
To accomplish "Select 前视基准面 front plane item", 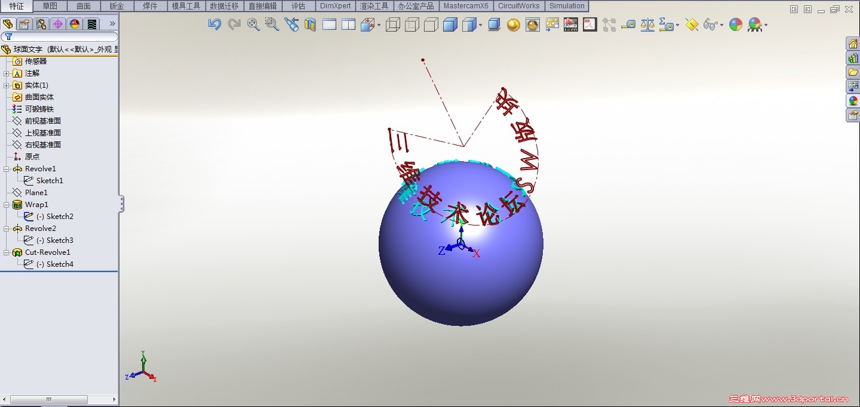I will pyautogui.click(x=43, y=121).
